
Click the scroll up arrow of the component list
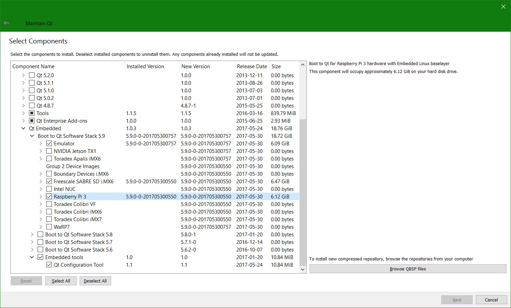pyautogui.click(x=303, y=65)
